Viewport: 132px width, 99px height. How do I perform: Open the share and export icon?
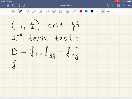(x=24, y=5)
